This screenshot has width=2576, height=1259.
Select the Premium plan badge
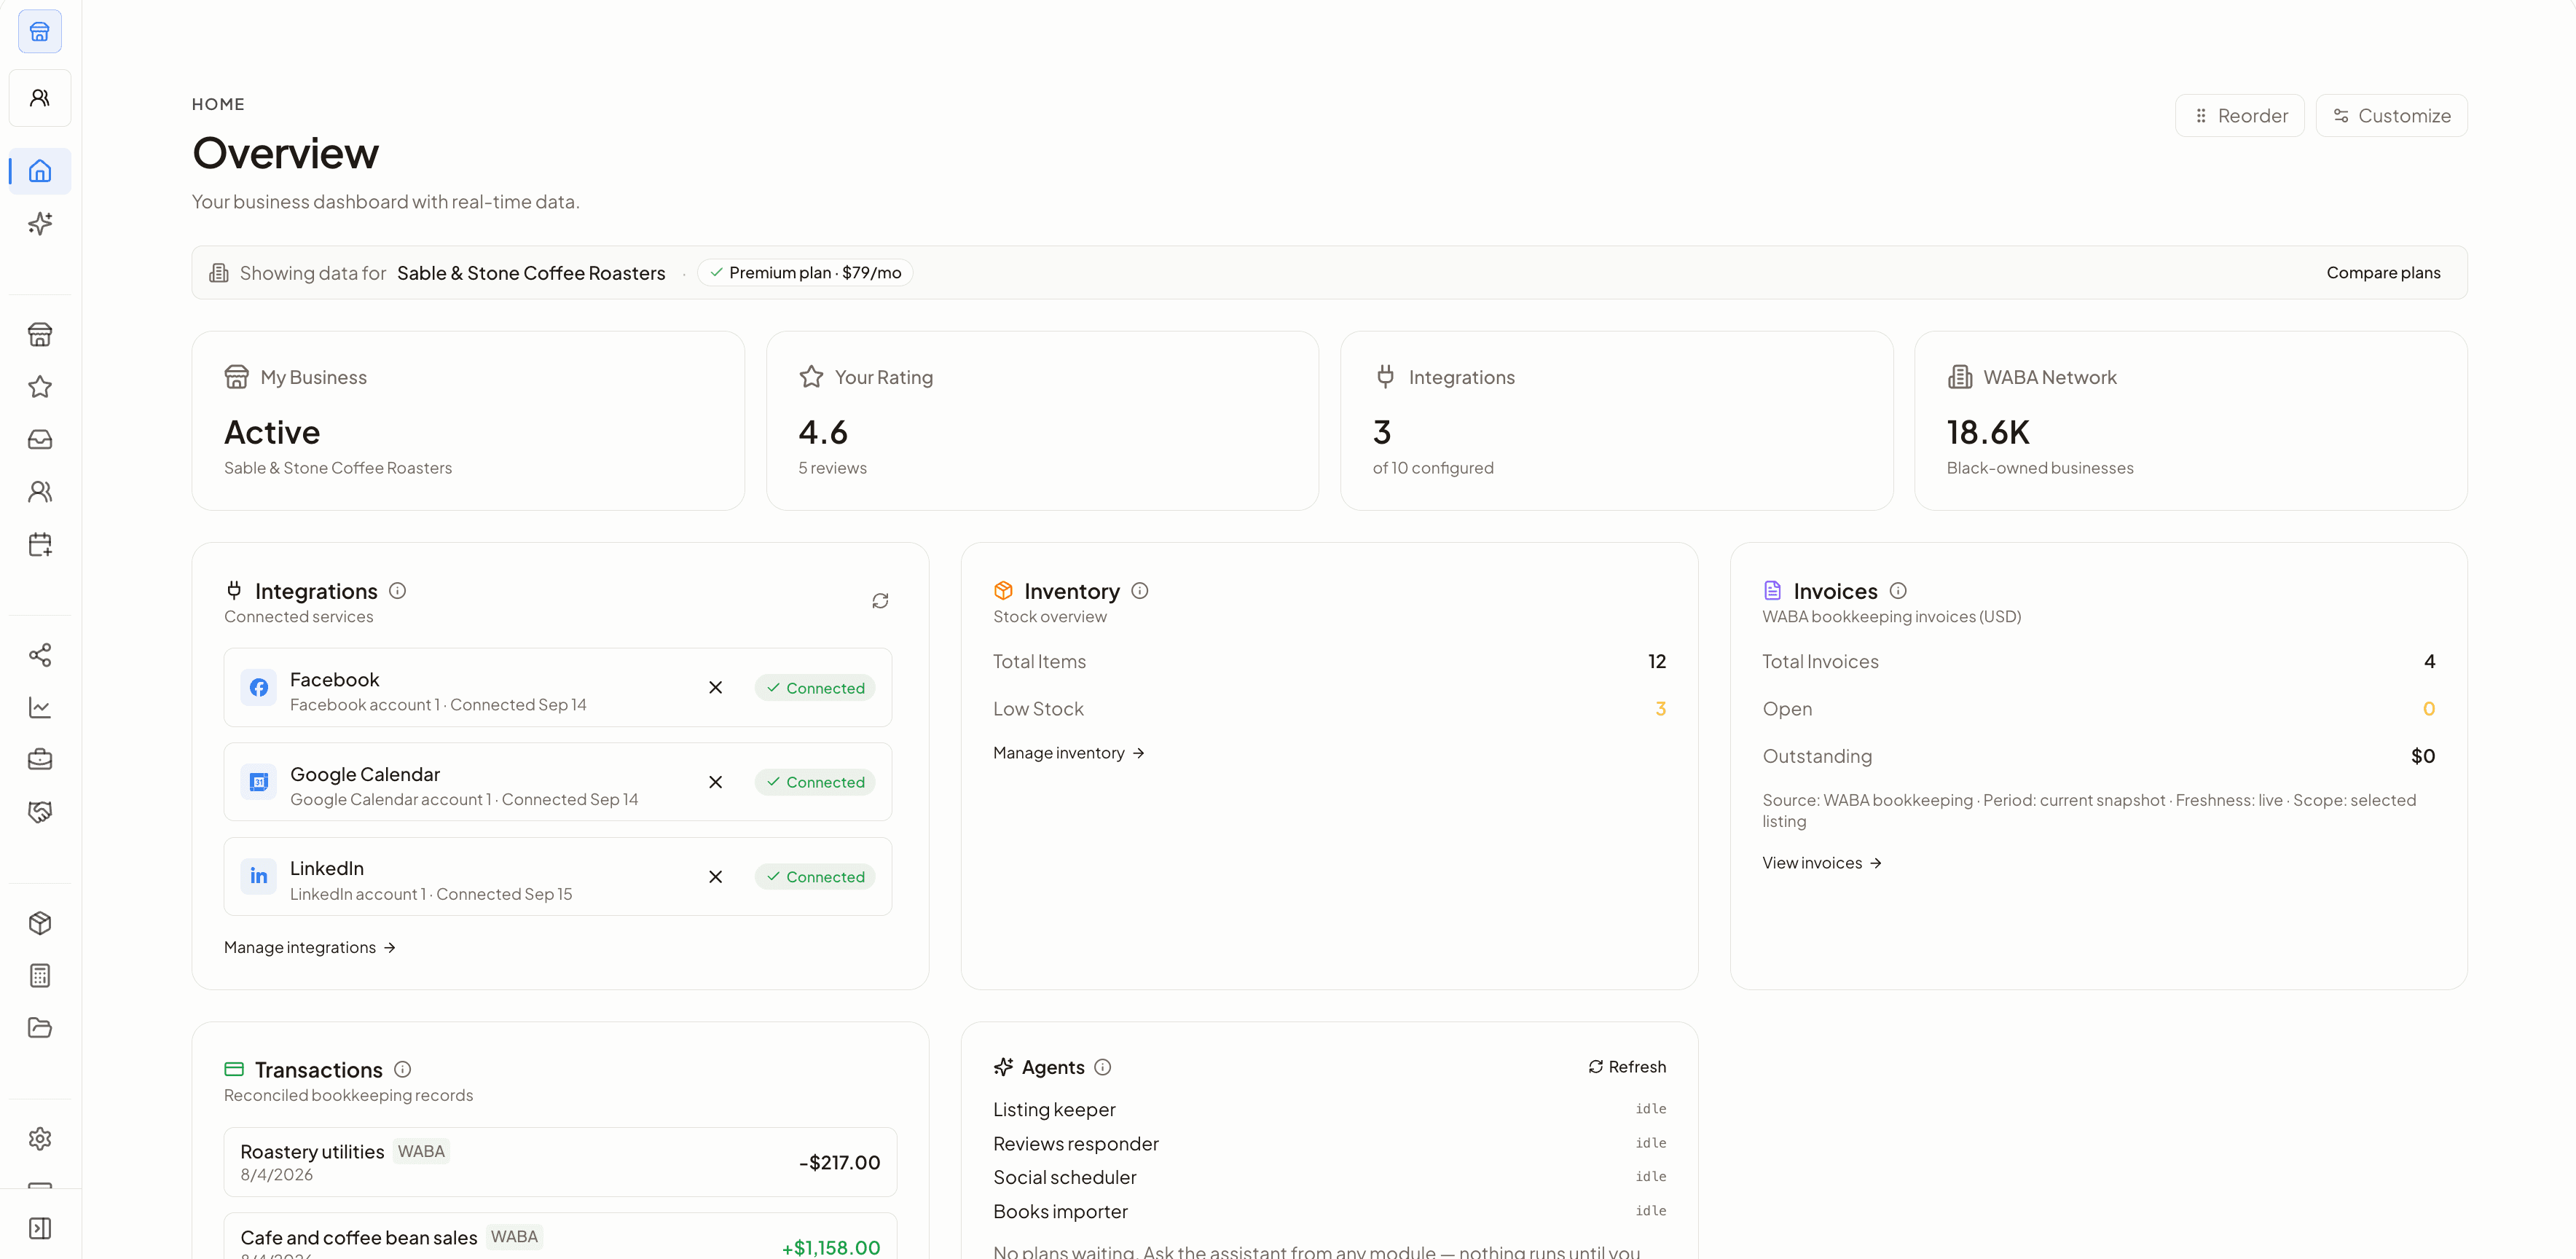(x=805, y=273)
